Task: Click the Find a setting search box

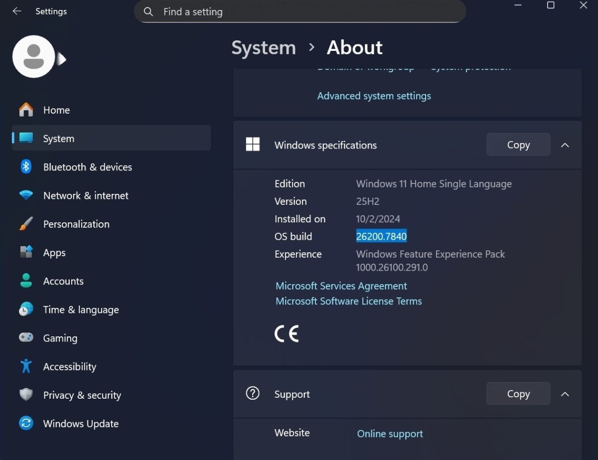Action: pyautogui.click(x=300, y=11)
